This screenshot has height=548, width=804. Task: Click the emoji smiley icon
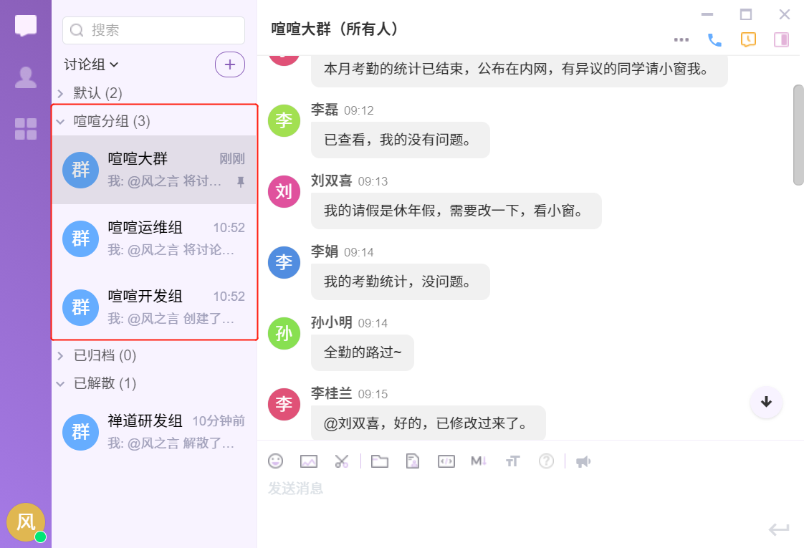[275, 461]
